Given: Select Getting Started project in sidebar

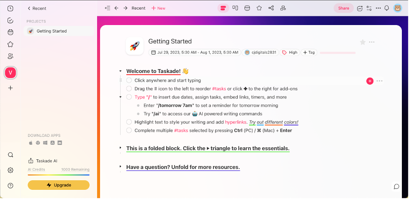Looking at the screenshot, I should 59,31.
